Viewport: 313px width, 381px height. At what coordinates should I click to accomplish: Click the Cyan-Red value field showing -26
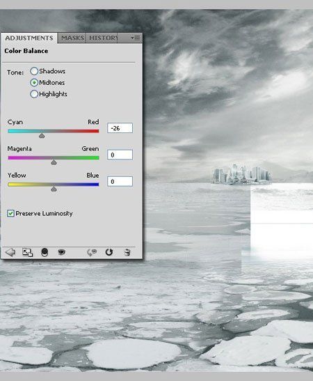pyautogui.click(x=120, y=128)
